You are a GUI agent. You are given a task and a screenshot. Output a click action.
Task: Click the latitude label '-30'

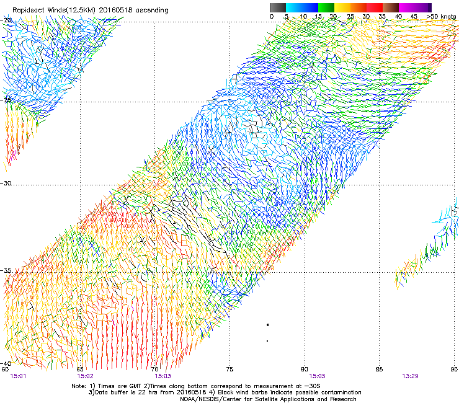click(6, 183)
